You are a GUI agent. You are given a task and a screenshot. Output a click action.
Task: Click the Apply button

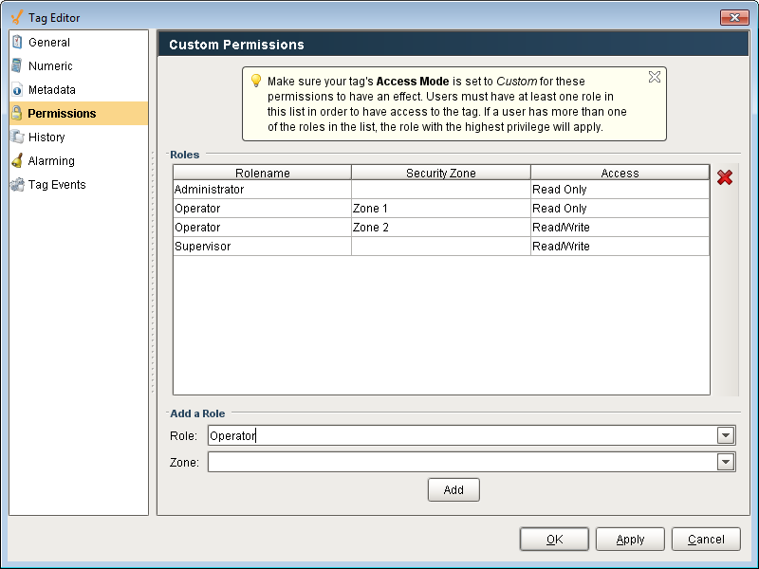(x=630, y=539)
